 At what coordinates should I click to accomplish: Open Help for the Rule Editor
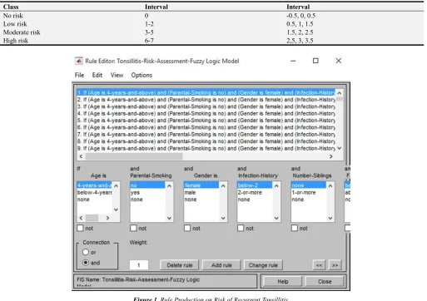pyautogui.click(x=283, y=282)
